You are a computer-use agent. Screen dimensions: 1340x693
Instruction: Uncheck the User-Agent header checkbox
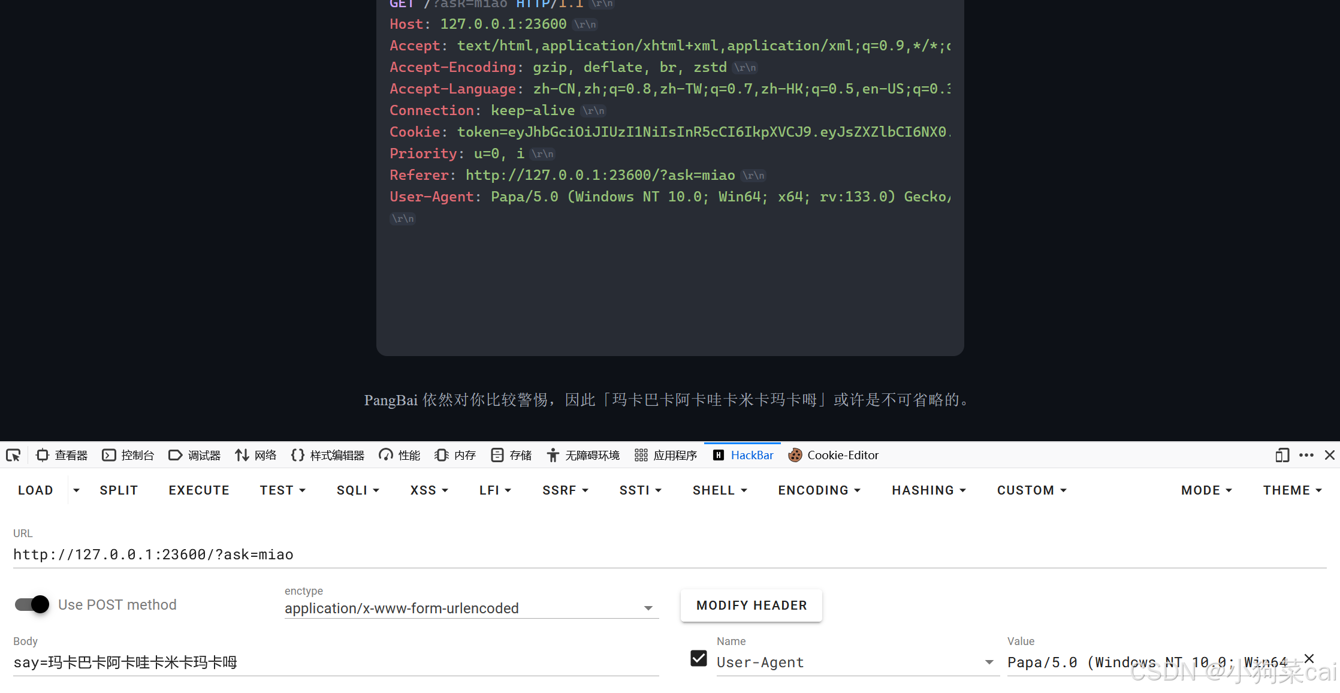pos(699,658)
